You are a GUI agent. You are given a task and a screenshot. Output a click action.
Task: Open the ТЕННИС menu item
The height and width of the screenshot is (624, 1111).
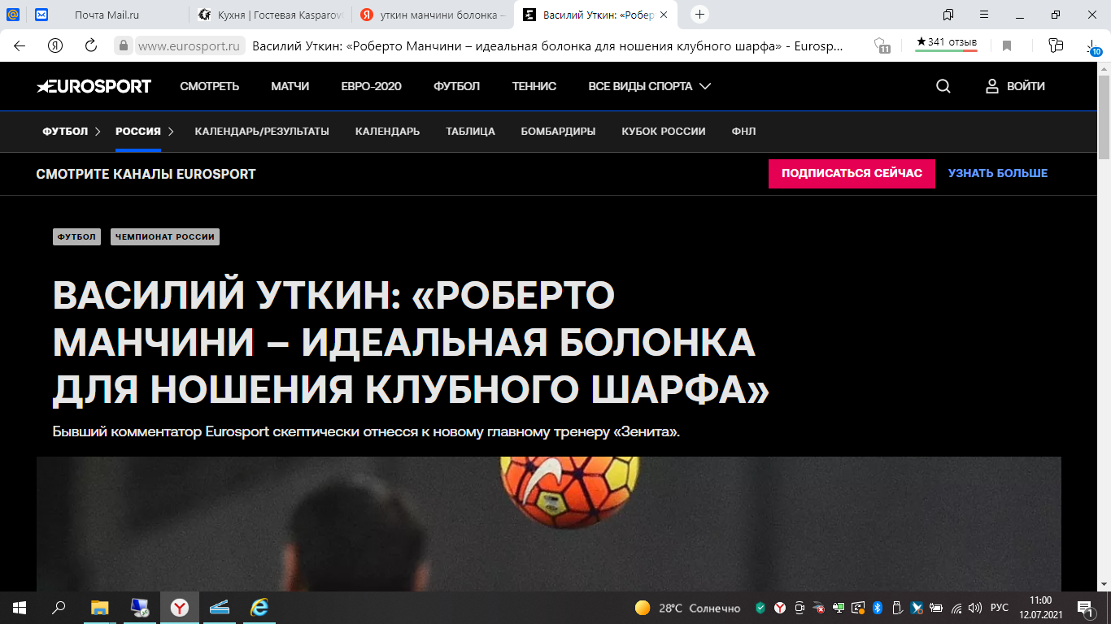pos(534,86)
